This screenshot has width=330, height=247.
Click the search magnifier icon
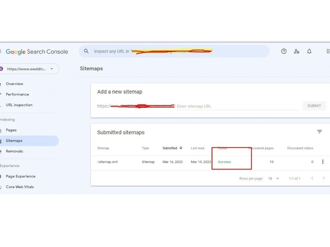point(86,51)
